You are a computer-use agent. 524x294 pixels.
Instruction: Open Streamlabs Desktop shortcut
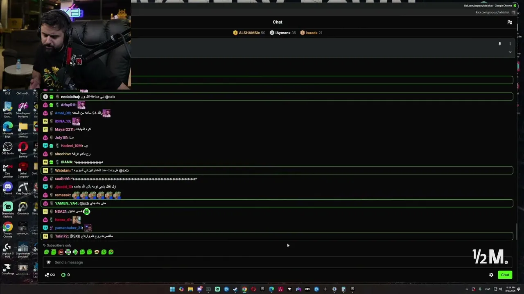pyautogui.click(x=8, y=210)
